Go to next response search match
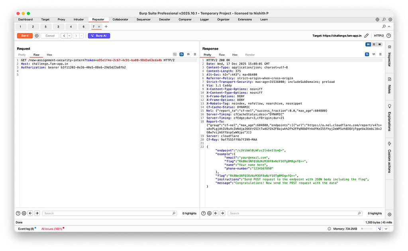 point(222,213)
